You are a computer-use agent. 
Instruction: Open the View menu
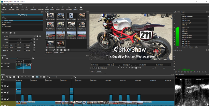(x=10, y=4)
